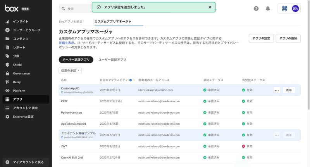Open Shield in the sidebar

26,65
